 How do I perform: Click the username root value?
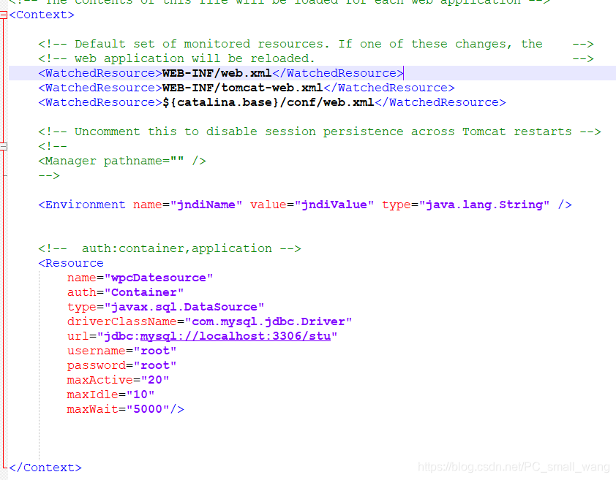tap(155, 351)
